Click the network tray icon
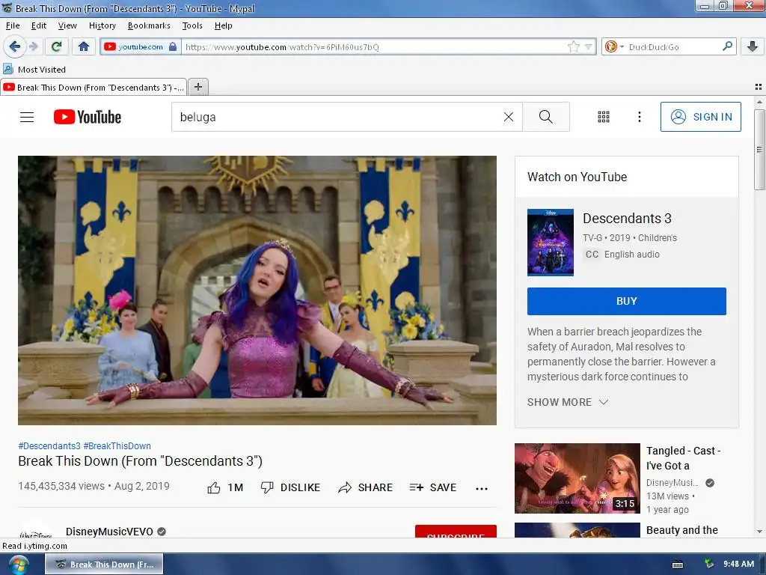This screenshot has width=766, height=575. [x=709, y=565]
